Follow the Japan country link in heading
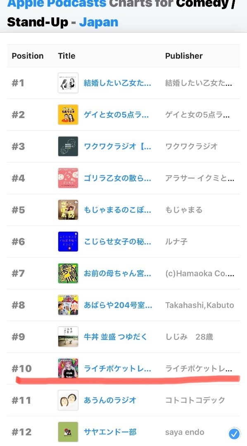 point(99,22)
